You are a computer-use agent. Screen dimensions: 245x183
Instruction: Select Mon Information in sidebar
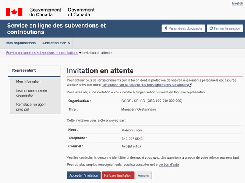(x=28, y=82)
